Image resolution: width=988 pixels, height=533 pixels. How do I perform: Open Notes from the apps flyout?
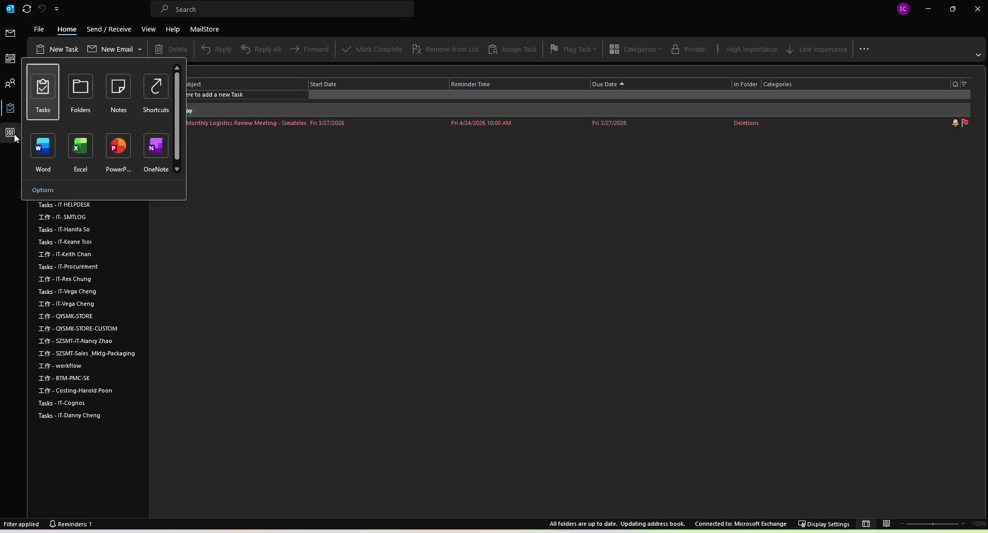point(118,92)
